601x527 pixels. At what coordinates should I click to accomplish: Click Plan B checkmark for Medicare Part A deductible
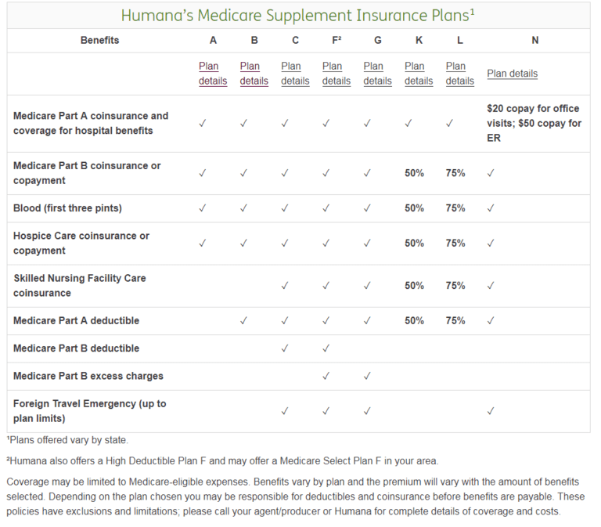point(244,320)
